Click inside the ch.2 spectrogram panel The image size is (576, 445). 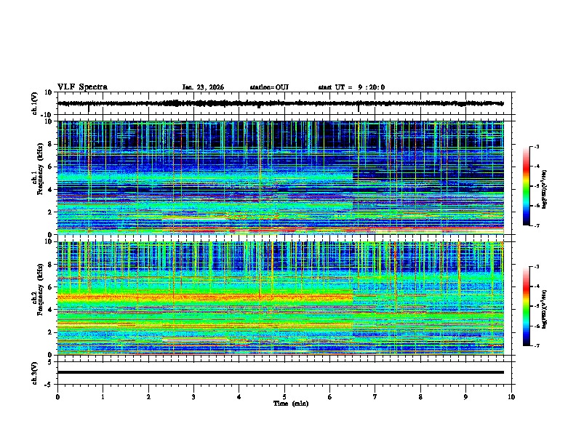pyautogui.click(x=281, y=298)
